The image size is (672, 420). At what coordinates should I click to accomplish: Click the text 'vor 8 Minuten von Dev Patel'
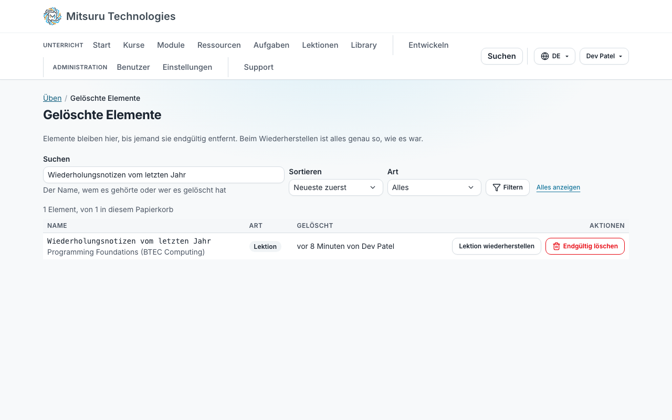(345, 246)
